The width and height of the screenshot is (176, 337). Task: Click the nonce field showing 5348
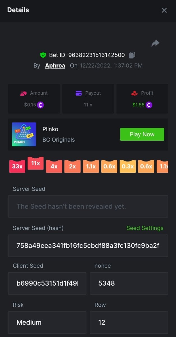click(129, 283)
